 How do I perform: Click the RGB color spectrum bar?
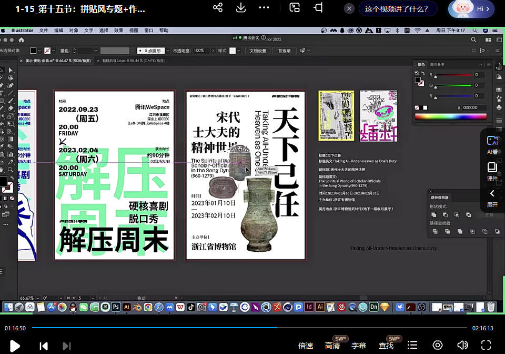tap(450, 116)
